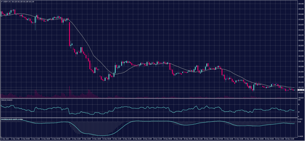
Task: Click the 102.230 price scale label
Action: tap(301, 61)
